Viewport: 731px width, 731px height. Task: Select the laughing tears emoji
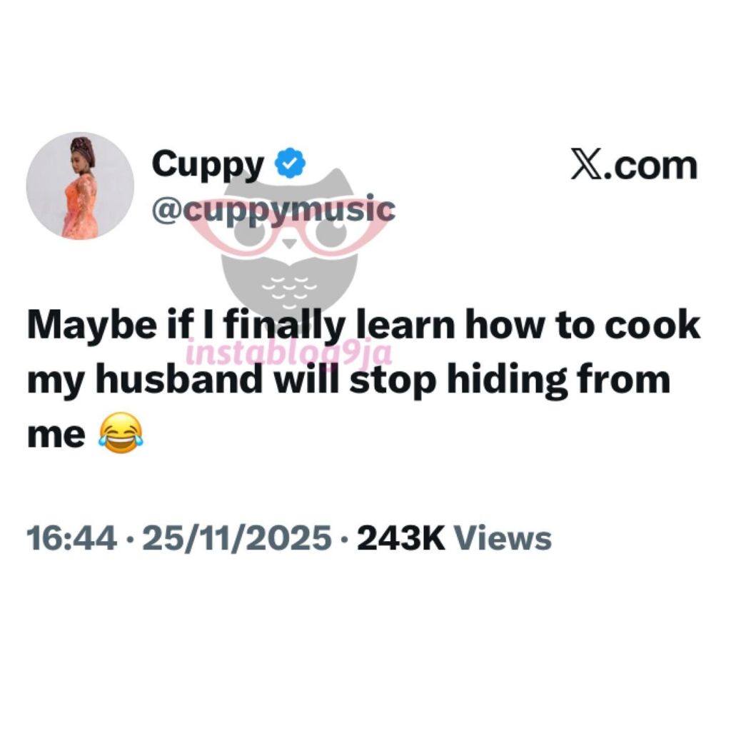(120, 433)
